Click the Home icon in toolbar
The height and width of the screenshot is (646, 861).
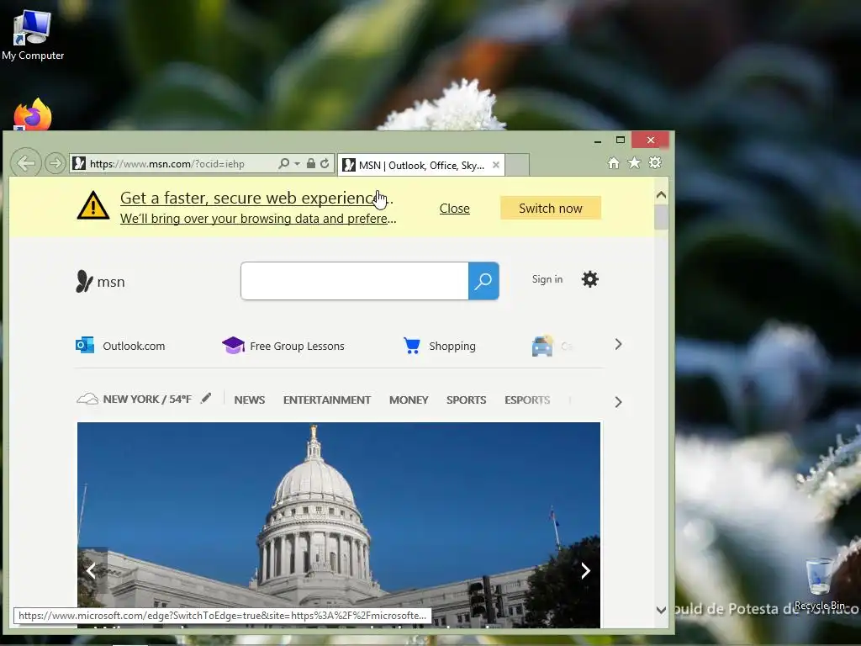pyautogui.click(x=613, y=163)
